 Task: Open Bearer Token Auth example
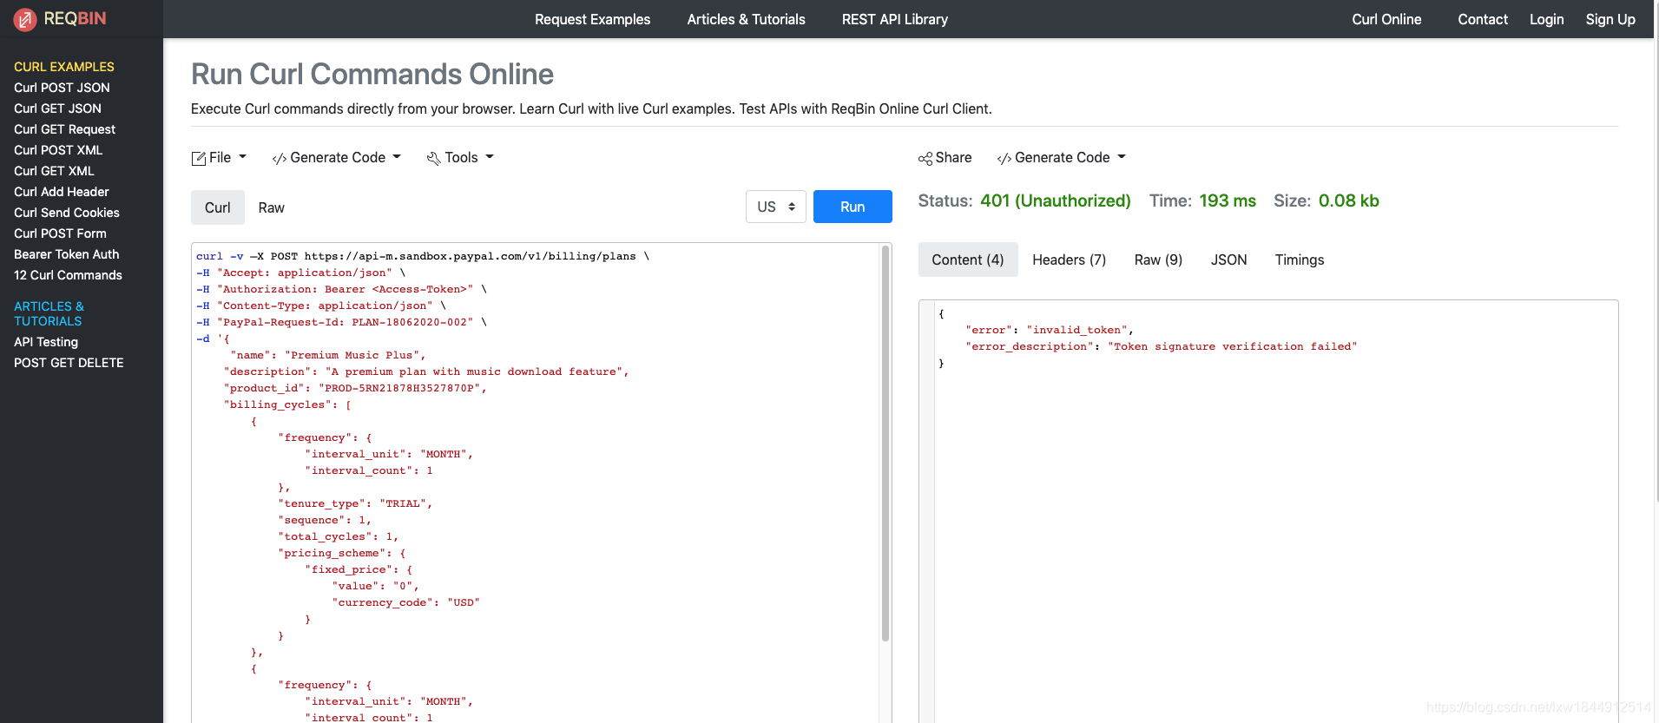pos(67,254)
